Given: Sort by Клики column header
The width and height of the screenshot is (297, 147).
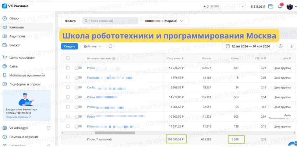Looking at the screenshot, I should pos(235,58).
